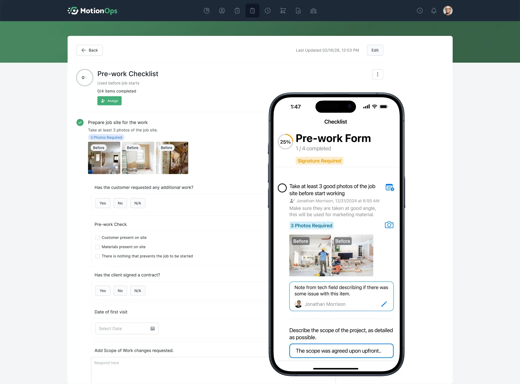Open the pie chart dashboard icon
This screenshot has height=384, width=520.
(x=207, y=11)
